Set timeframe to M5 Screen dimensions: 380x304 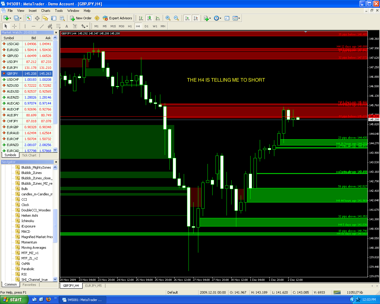click(x=105, y=26)
